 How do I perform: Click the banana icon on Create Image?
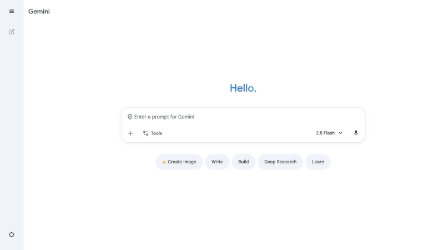point(164,162)
